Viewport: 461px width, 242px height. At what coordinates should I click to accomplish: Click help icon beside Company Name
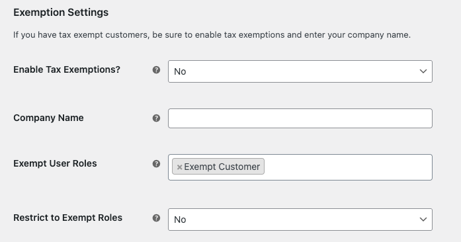tap(156, 118)
